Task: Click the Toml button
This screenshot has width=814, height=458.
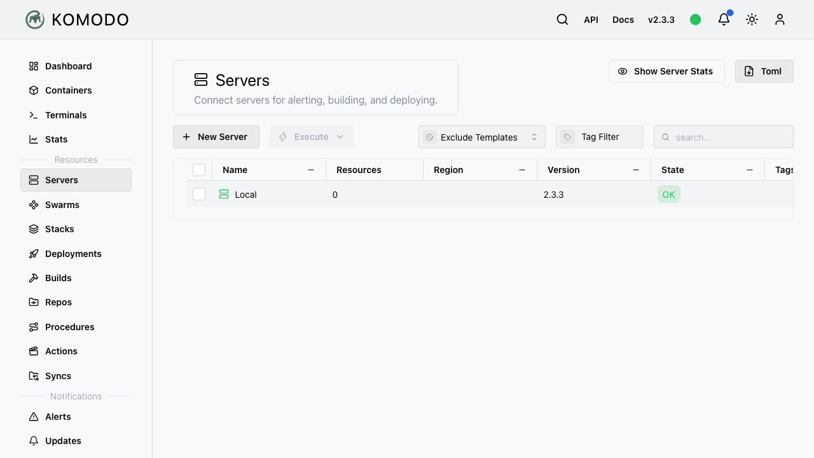Action: (x=764, y=71)
